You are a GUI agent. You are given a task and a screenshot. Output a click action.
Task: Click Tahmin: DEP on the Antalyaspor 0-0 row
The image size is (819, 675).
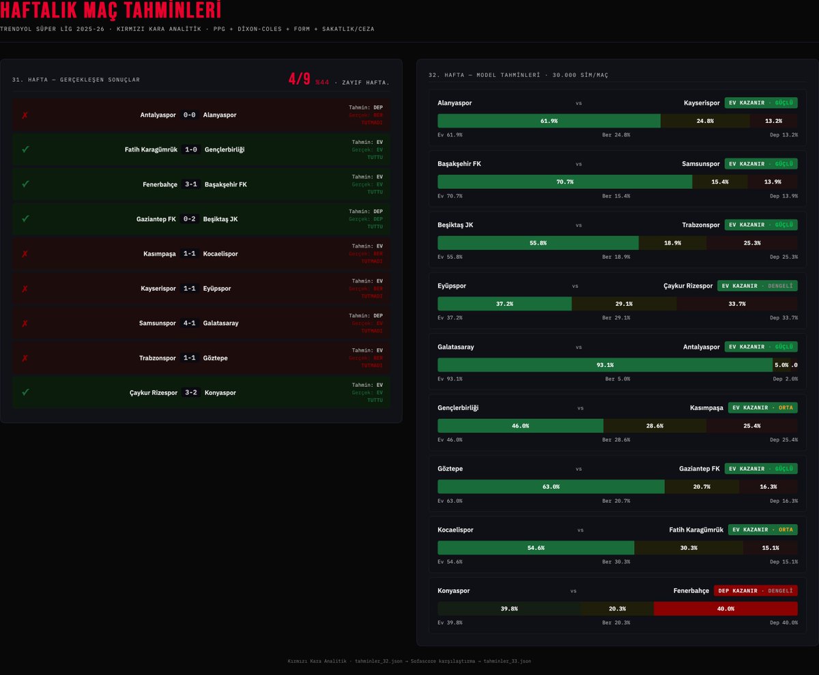(x=366, y=107)
